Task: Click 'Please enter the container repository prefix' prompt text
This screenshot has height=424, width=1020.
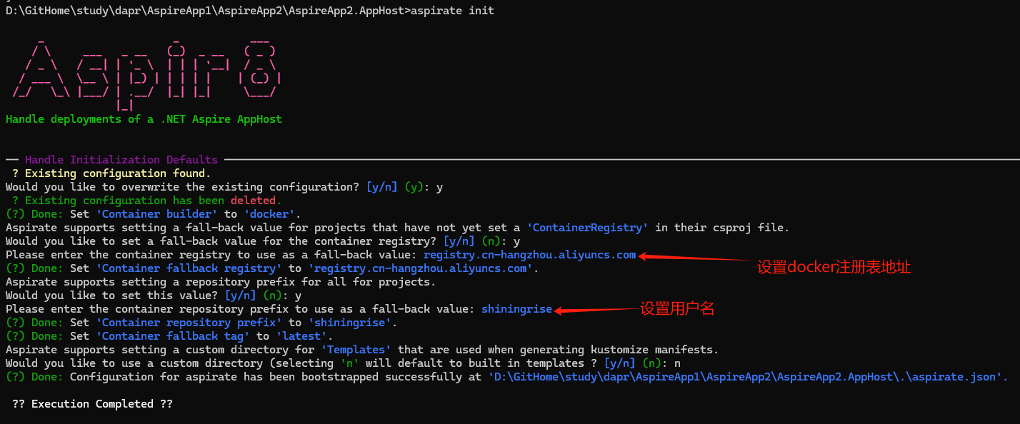Action: (240, 309)
